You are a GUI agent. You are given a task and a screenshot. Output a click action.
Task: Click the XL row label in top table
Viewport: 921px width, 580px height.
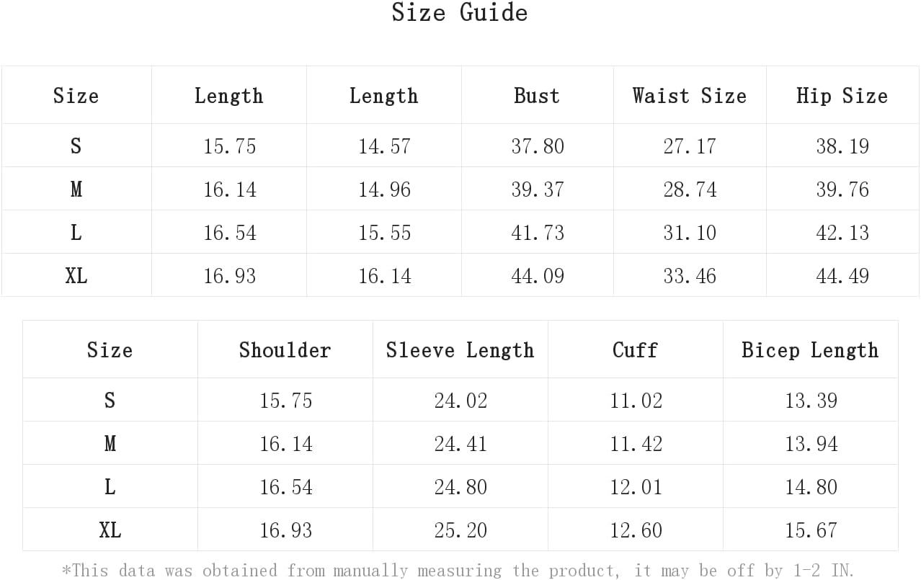pos(76,276)
